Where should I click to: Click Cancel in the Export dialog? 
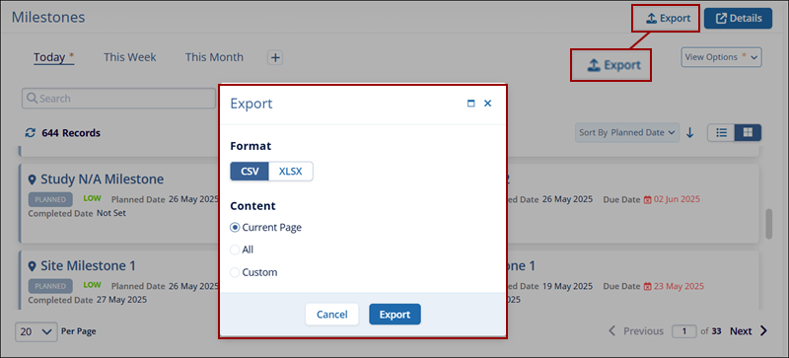click(x=331, y=315)
